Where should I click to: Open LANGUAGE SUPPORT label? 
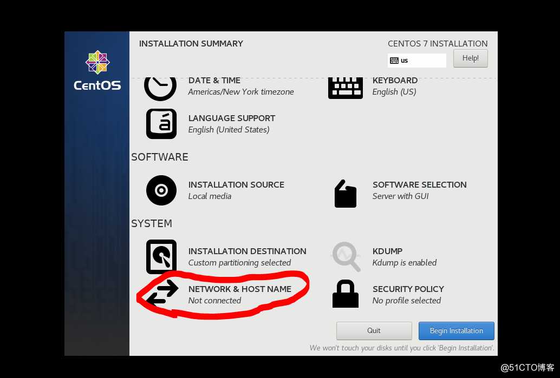click(232, 118)
